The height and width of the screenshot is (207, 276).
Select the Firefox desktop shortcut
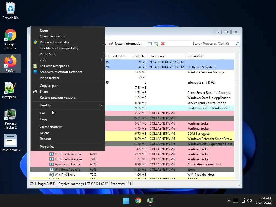pyautogui.click(x=11, y=64)
